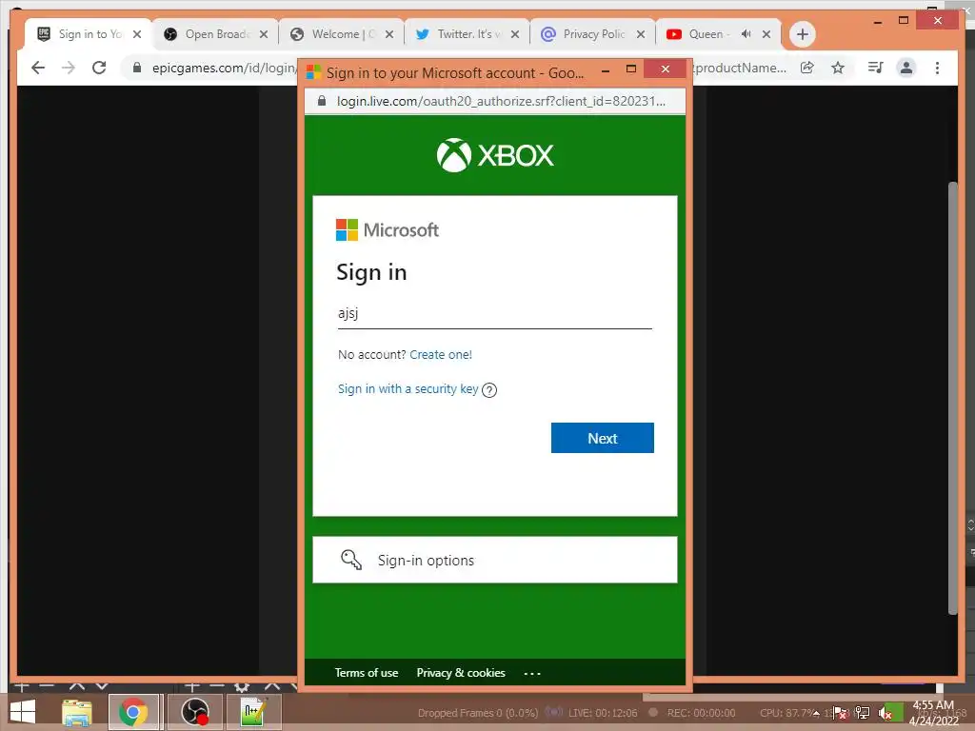Switch to the Welcome tab

(342, 34)
